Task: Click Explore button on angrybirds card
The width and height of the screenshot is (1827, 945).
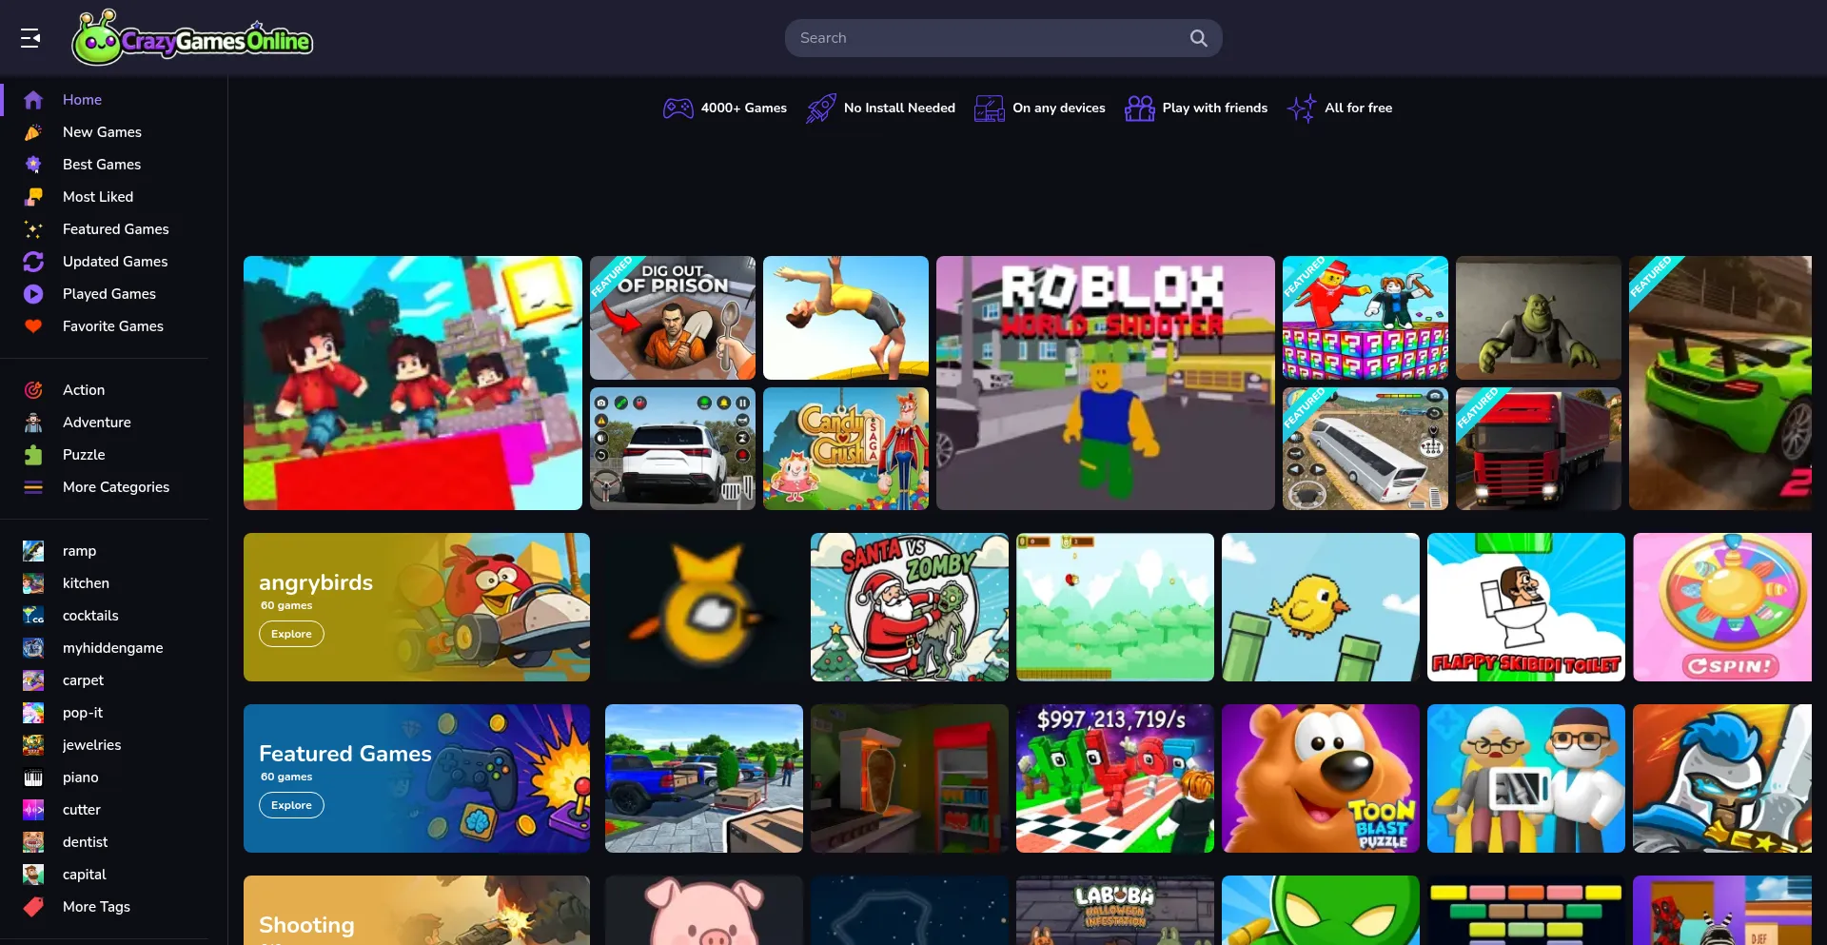Action: click(x=291, y=634)
